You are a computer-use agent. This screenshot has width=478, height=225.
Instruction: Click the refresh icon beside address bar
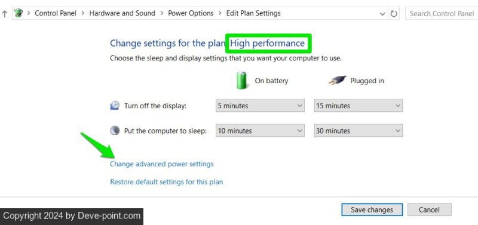pyautogui.click(x=394, y=14)
